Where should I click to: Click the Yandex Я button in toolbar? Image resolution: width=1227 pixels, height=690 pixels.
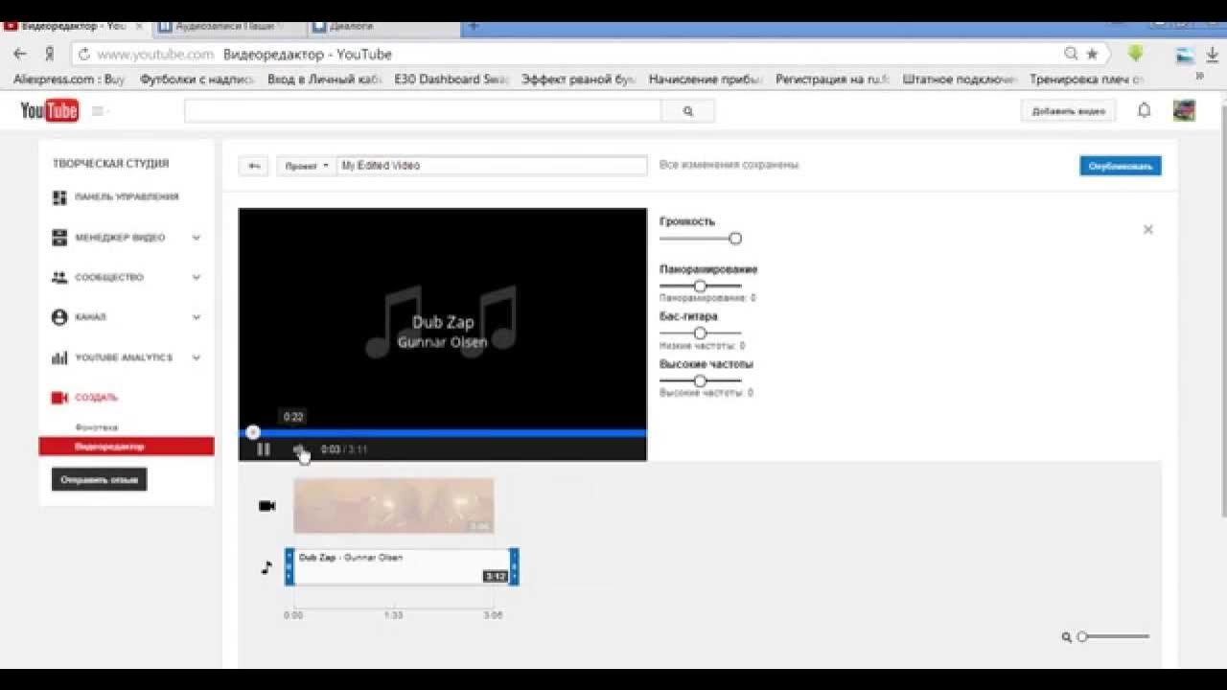pos(49,54)
